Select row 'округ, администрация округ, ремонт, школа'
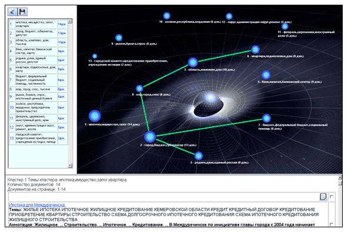This screenshot has height=232, width=348. click(38, 127)
